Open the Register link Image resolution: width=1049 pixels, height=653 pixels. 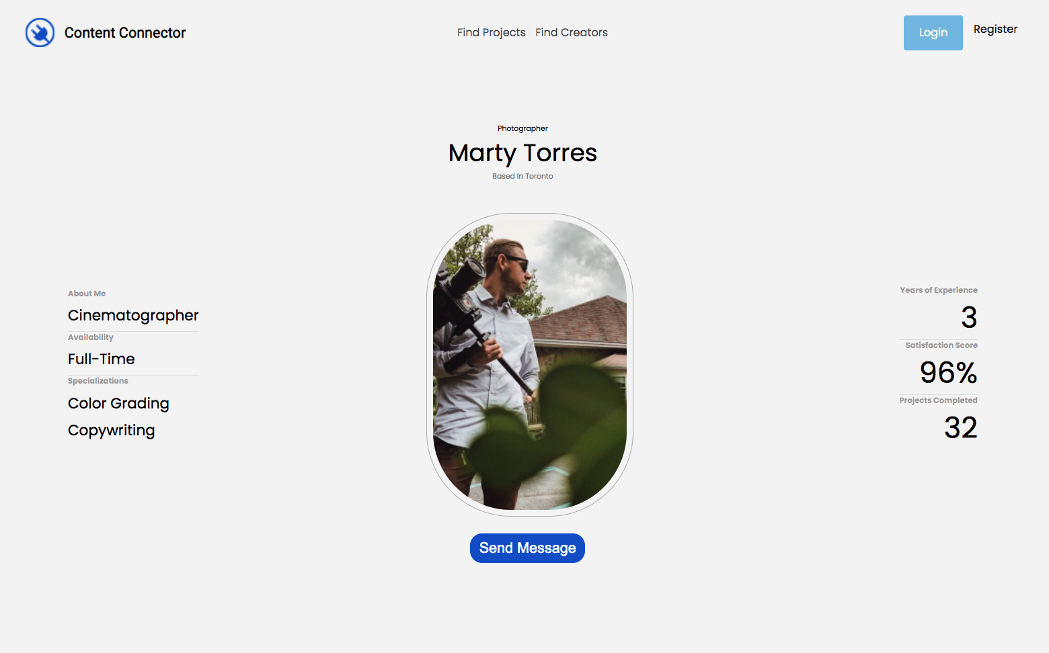click(995, 29)
